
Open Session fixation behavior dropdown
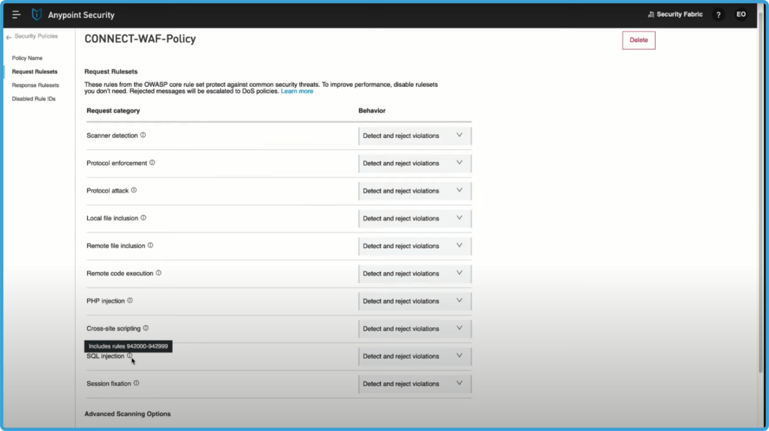tap(415, 384)
